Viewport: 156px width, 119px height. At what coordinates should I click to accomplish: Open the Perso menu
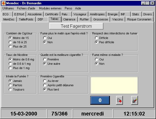coord(68,8)
